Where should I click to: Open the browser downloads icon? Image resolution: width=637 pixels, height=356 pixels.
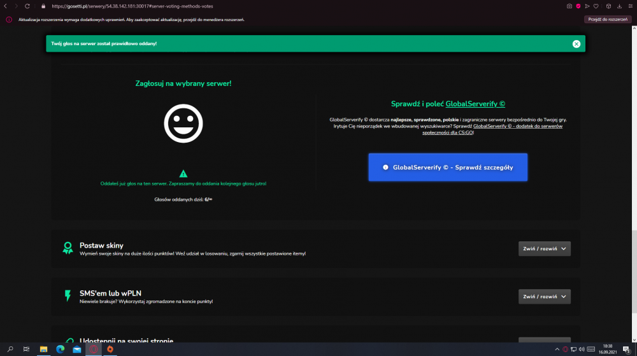[x=619, y=6]
